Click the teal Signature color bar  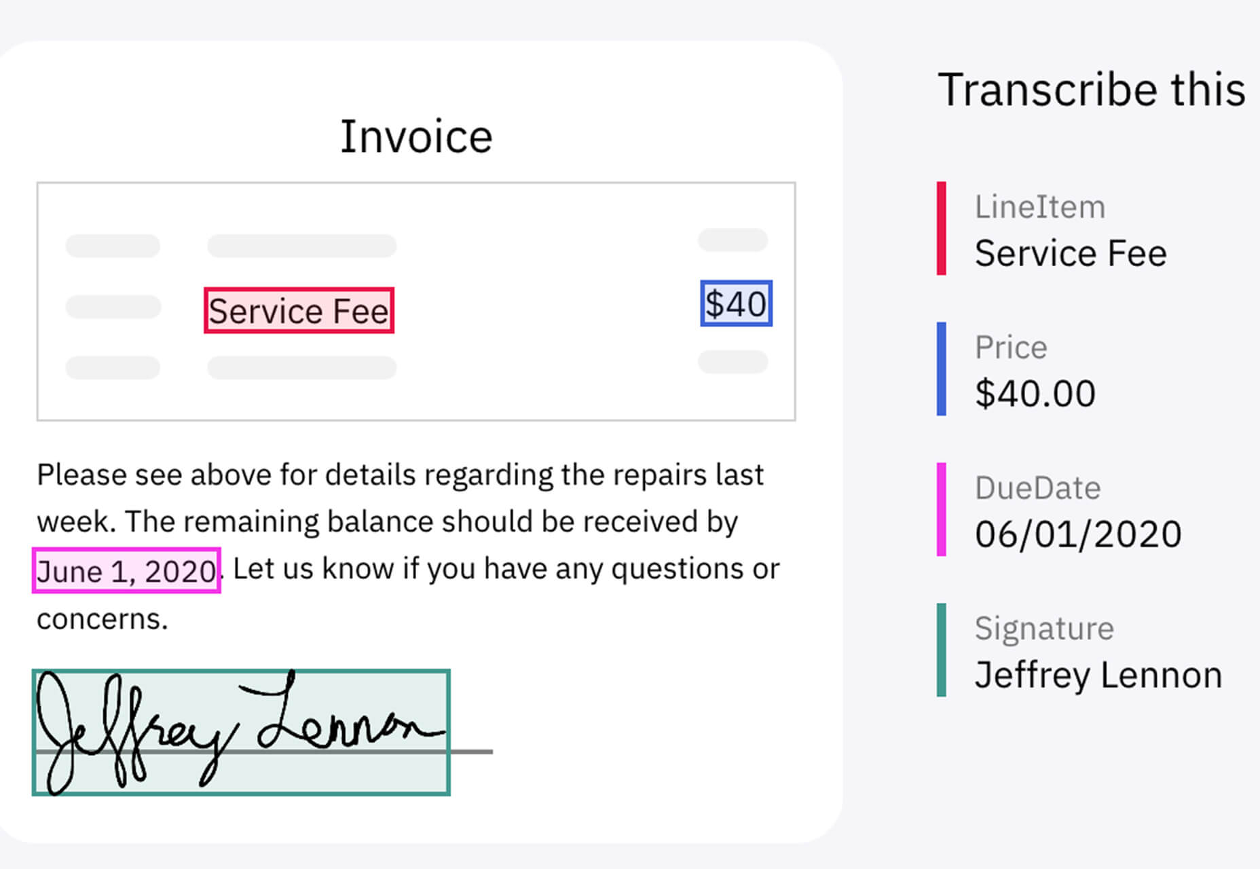[941, 650]
